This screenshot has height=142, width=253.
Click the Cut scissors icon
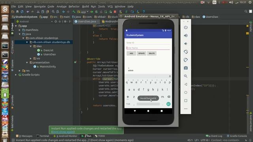(x=38, y=12)
